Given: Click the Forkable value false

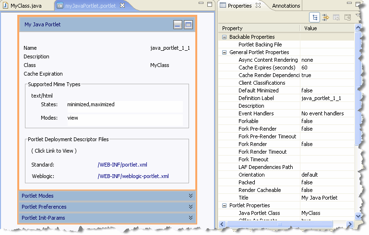Looking at the screenshot, I should pos(307,121).
